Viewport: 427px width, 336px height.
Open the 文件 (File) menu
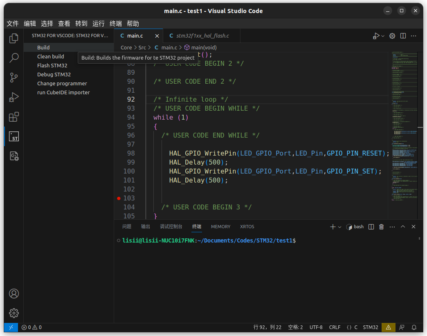point(13,24)
